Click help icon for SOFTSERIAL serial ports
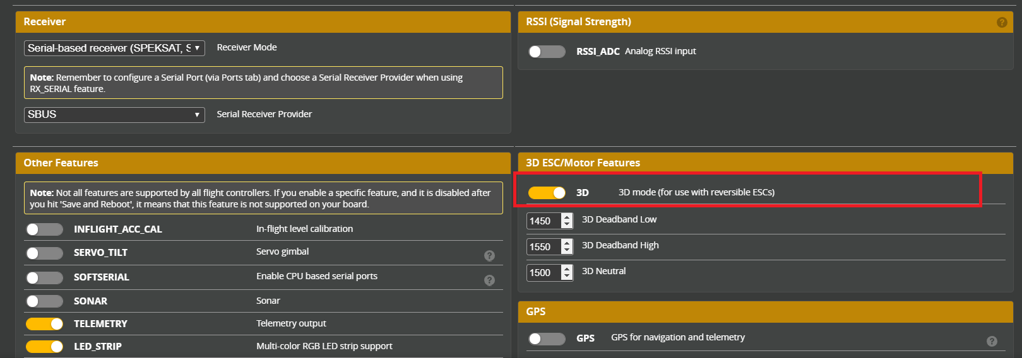Viewport: 1022px width, 358px height. tap(489, 280)
